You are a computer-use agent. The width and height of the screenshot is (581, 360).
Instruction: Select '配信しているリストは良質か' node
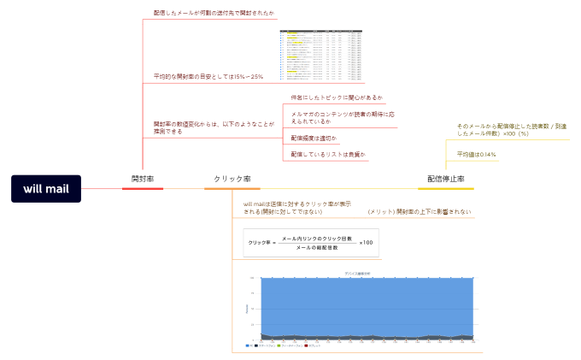[x=328, y=154]
